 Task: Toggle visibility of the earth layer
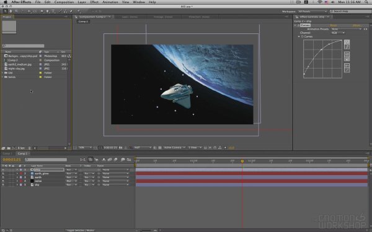(x=3, y=178)
